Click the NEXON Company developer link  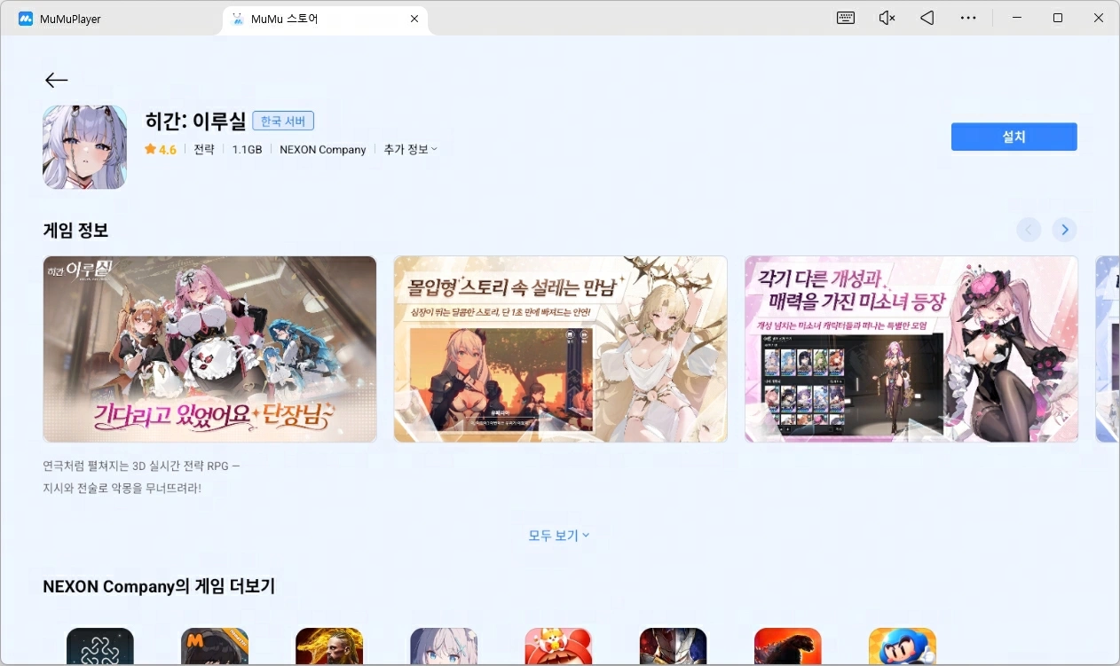click(x=323, y=150)
